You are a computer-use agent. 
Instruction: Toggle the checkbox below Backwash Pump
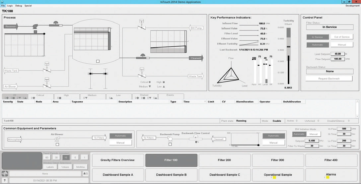(170, 144)
